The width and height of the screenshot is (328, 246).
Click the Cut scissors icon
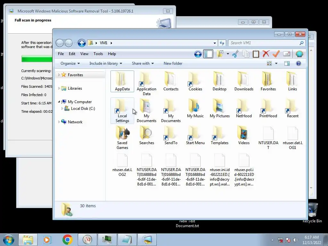[x=235, y=54]
